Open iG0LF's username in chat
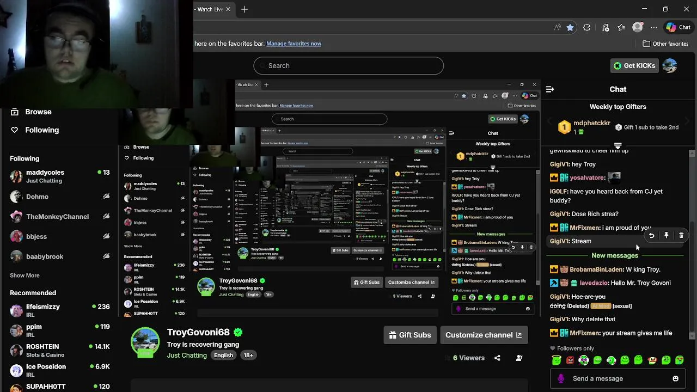The height and width of the screenshot is (392, 697). [x=559, y=192]
